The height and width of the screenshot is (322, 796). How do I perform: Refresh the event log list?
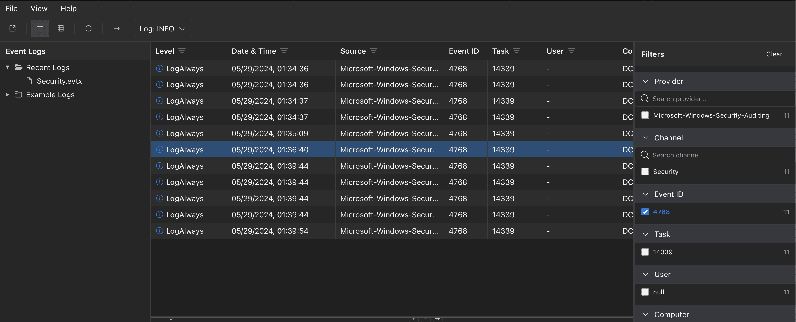pyautogui.click(x=89, y=28)
